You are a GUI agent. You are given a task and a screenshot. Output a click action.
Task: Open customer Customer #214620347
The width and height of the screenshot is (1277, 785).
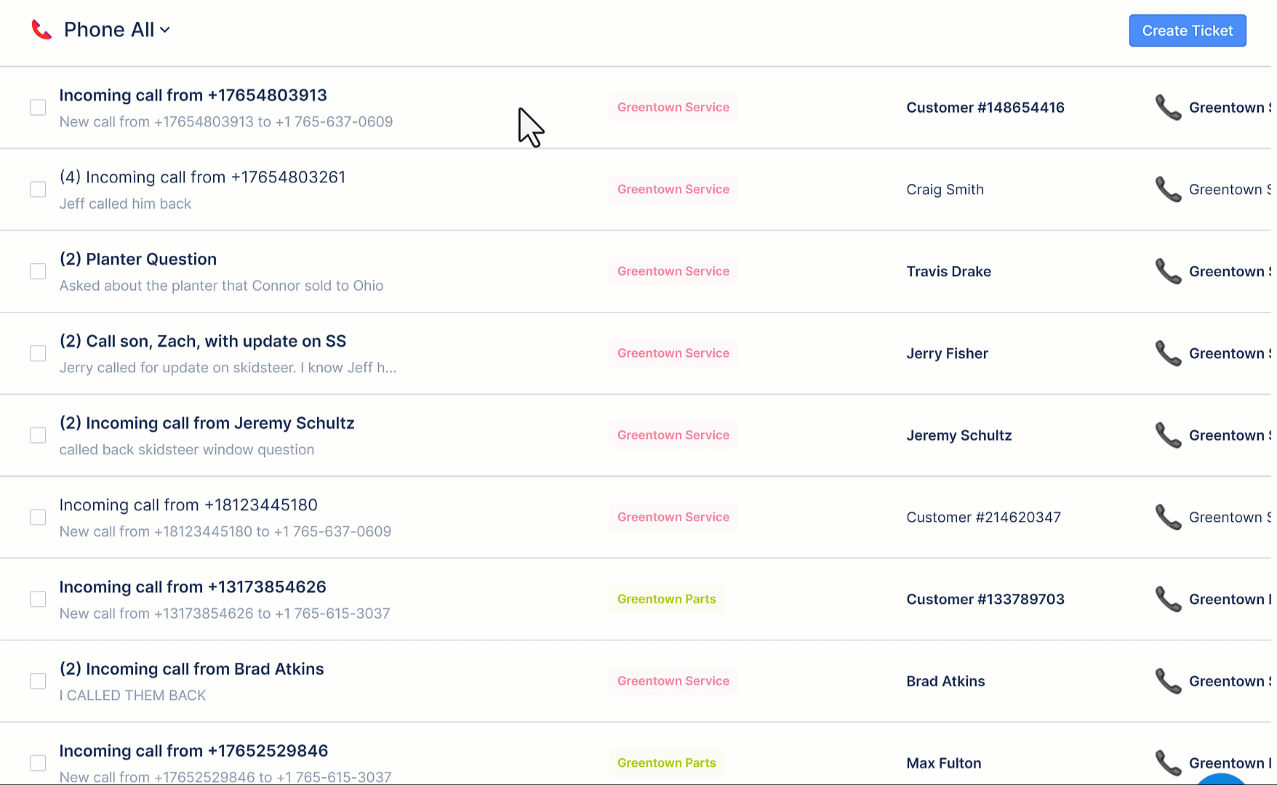click(x=983, y=518)
